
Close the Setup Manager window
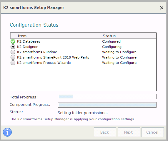[162, 8]
